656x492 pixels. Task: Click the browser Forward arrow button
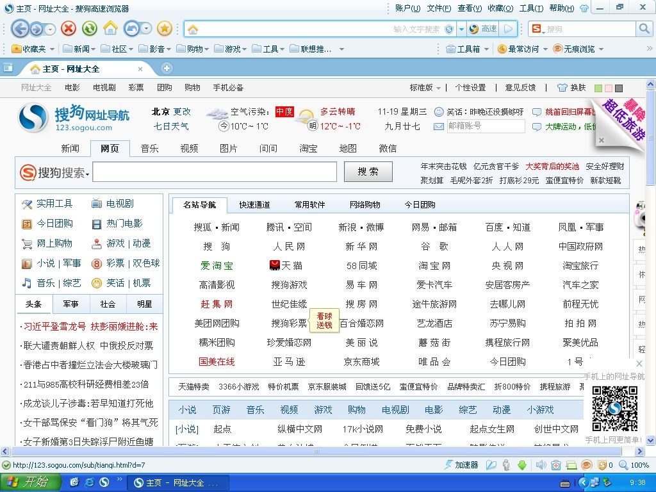coord(37,29)
